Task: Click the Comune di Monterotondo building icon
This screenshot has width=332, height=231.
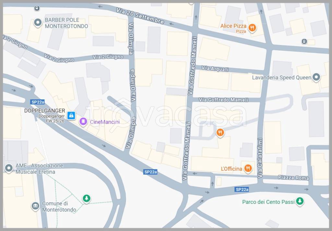Action: tap(35, 206)
